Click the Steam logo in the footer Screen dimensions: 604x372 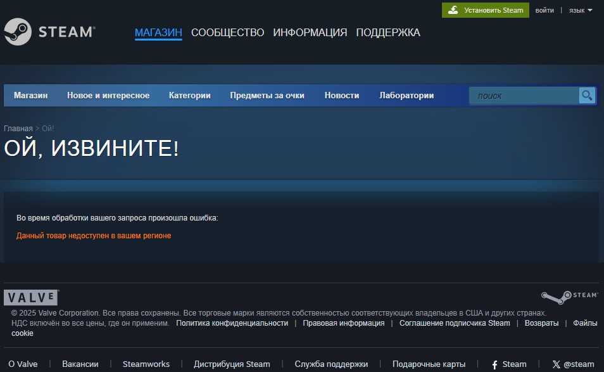(569, 296)
